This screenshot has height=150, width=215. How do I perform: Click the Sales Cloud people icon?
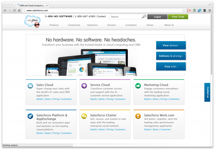30,86
